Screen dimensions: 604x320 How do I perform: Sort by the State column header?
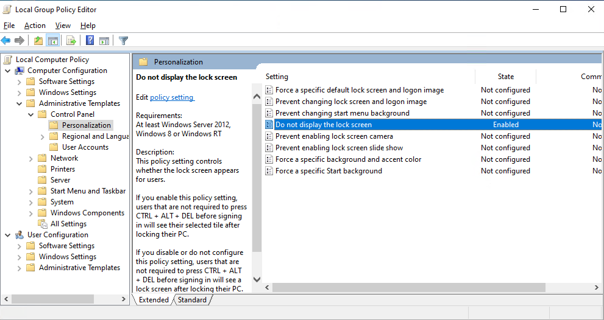[505, 77]
